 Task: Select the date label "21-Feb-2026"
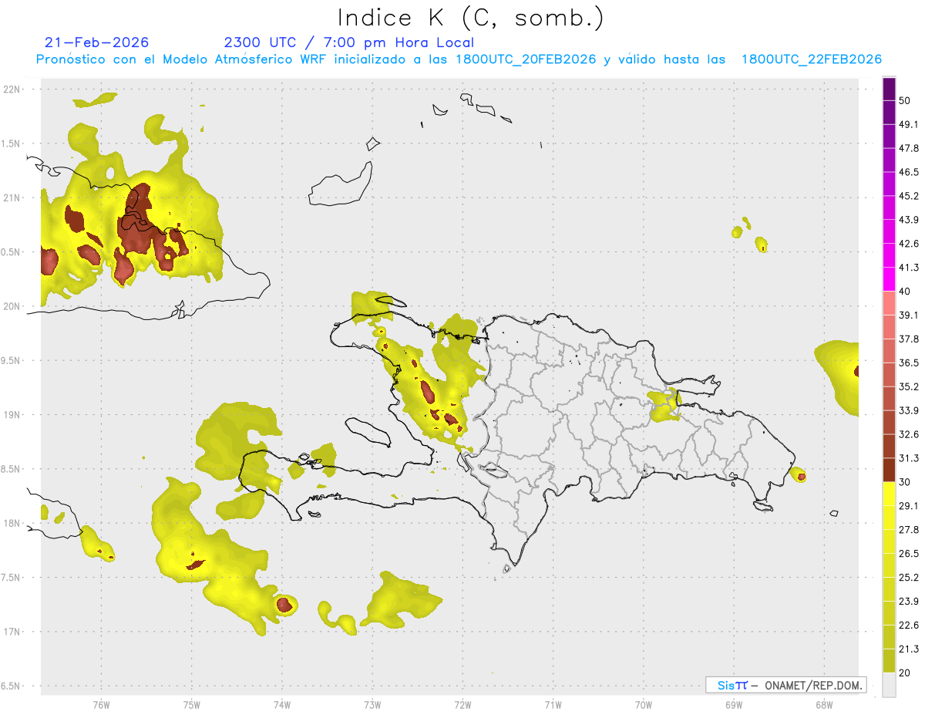click(x=97, y=42)
